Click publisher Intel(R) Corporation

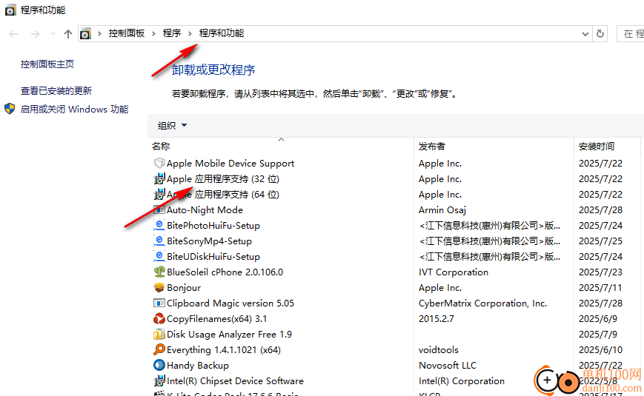pyautogui.click(x=462, y=380)
